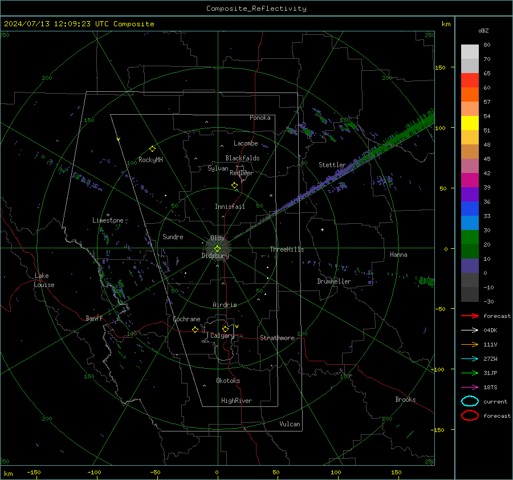Click the Drumheller label
This screenshot has height=480, width=513.
coord(334,281)
